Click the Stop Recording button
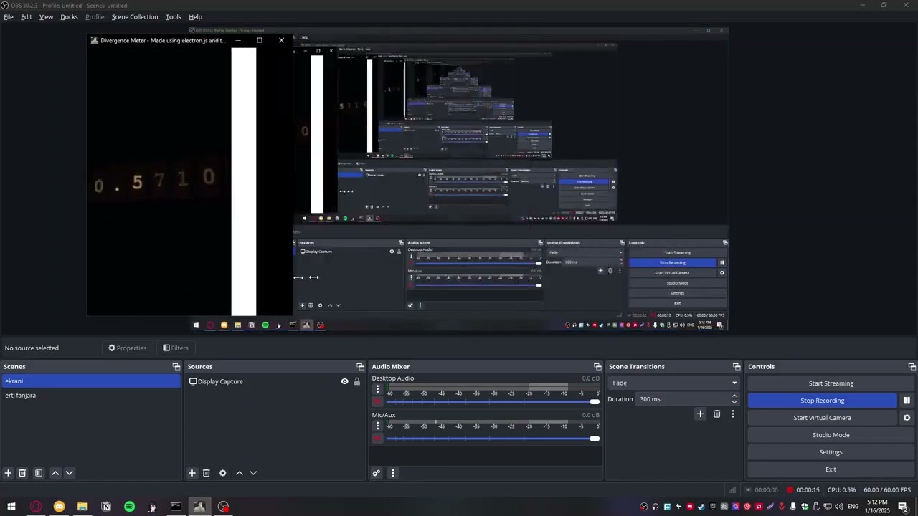 pos(822,401)
